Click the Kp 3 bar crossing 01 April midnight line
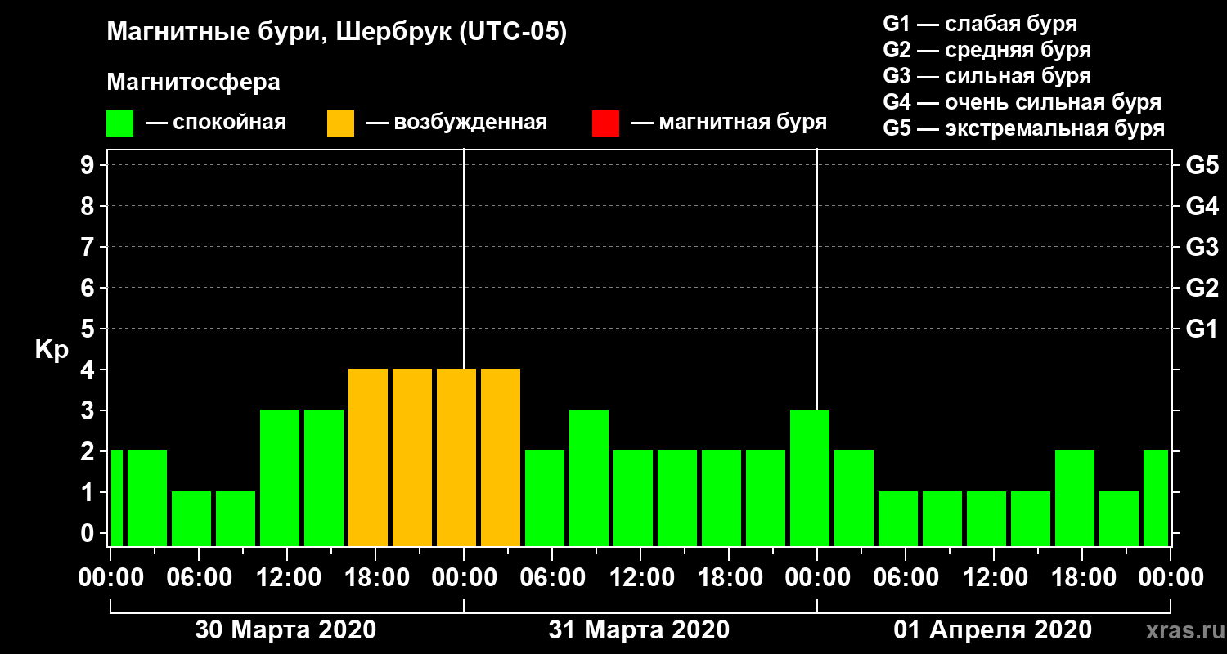1227x654 pixels. tap(810, 477)
